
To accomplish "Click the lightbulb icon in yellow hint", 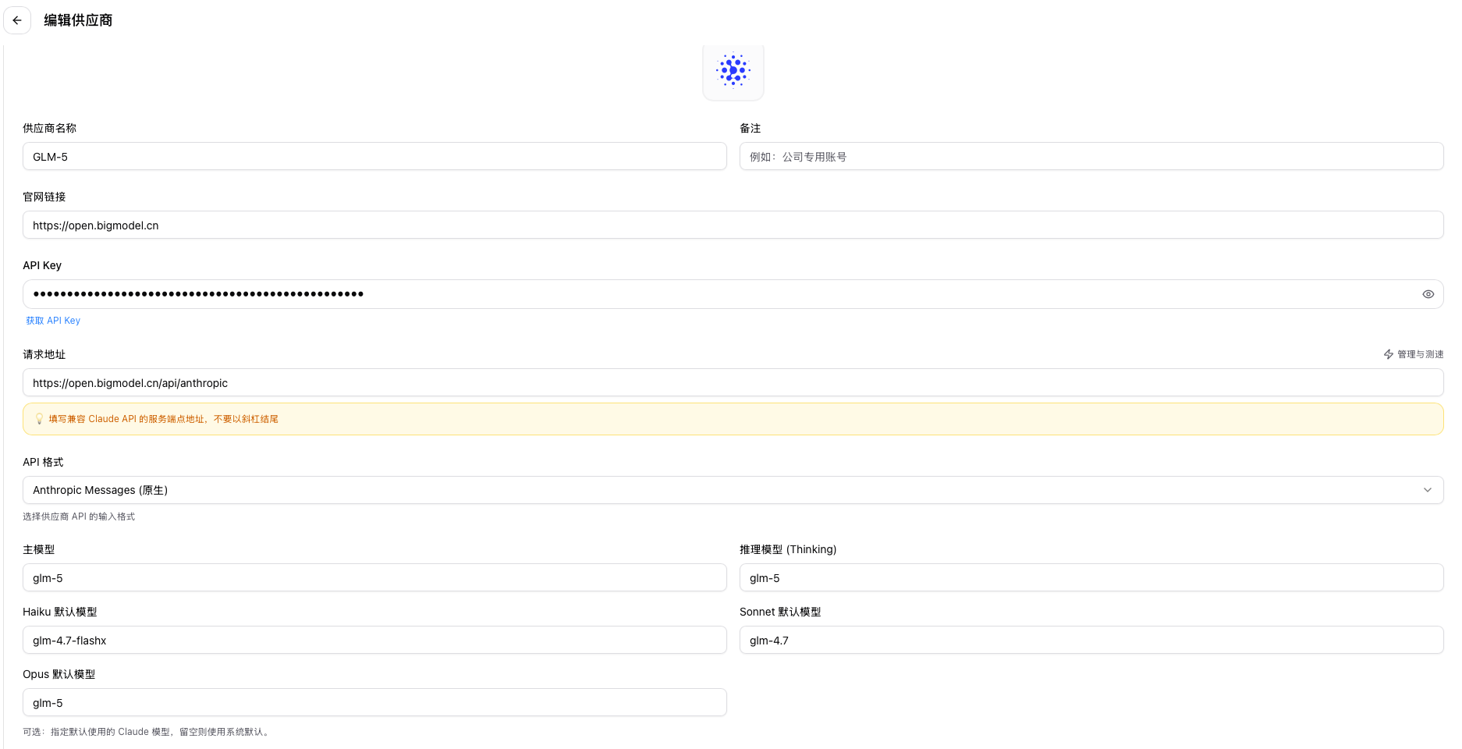I will pyautogui.click(x=39, y=419).
